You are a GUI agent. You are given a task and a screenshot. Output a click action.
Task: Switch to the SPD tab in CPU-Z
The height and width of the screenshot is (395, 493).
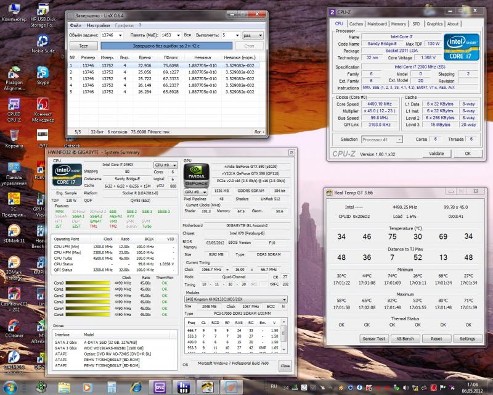coord(416,23)
